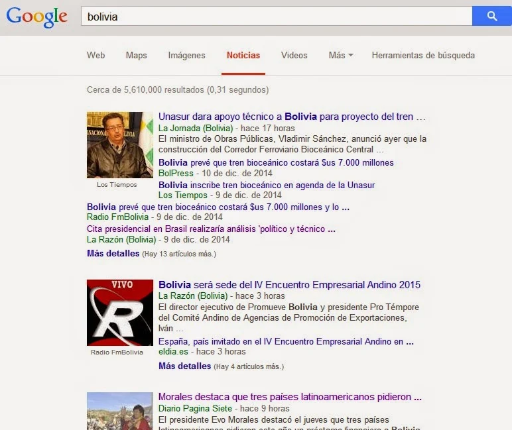The image size is (512, 430).
Task: Open article Unasur dara apoyo técnico a Bolivia
Action: tap(292, 117)
